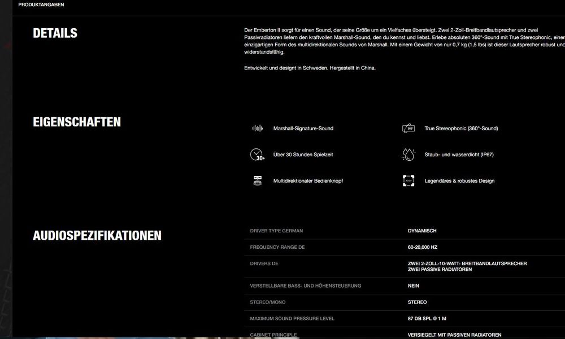Image resolution: width=565 pixels, height=339 pixels.
Task: Click the Emberton II description paragraph
Action: 405,41
